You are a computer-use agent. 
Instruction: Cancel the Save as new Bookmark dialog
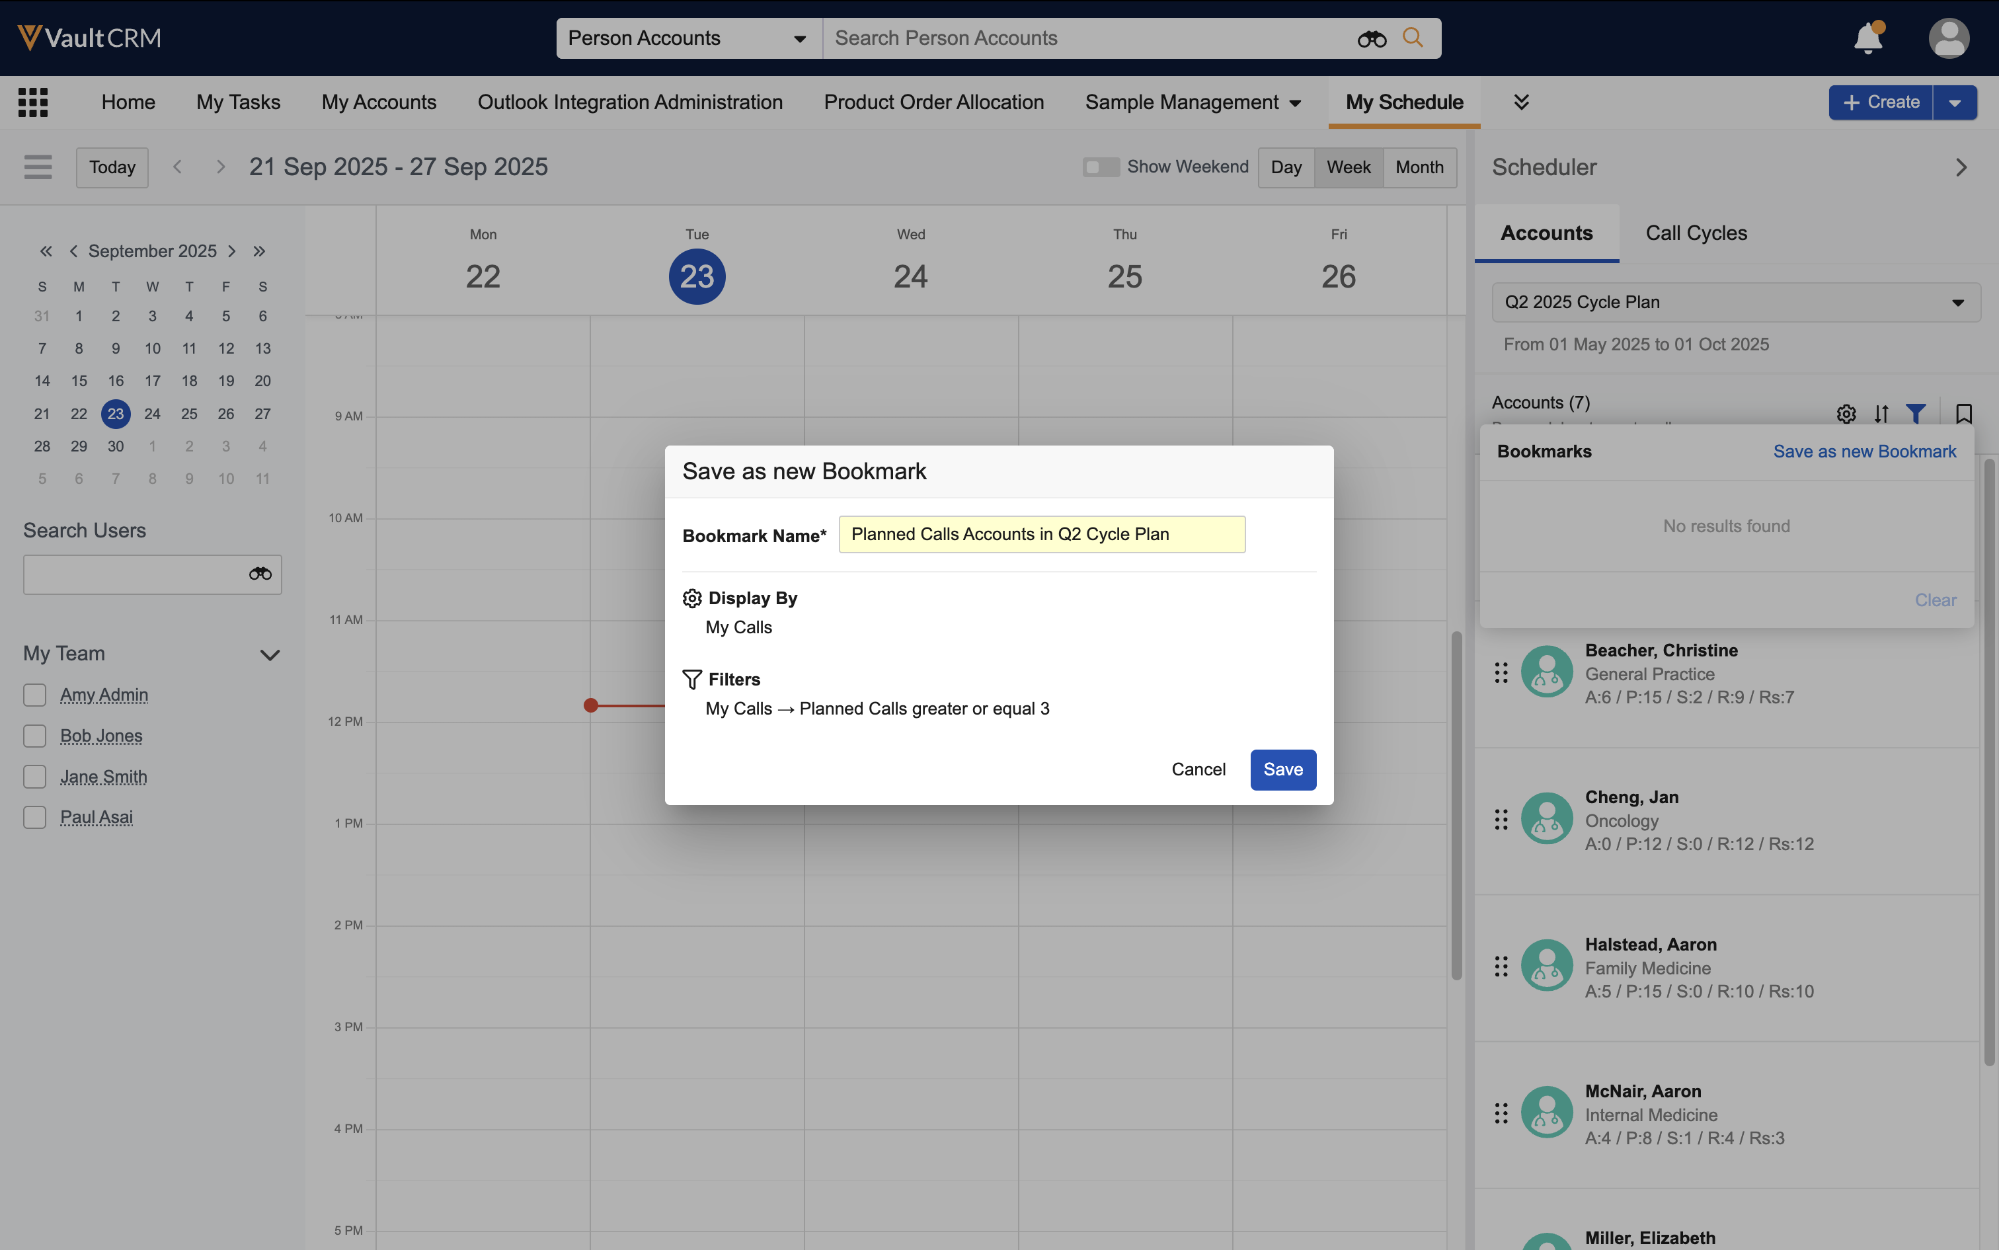tap(1198, 769)
